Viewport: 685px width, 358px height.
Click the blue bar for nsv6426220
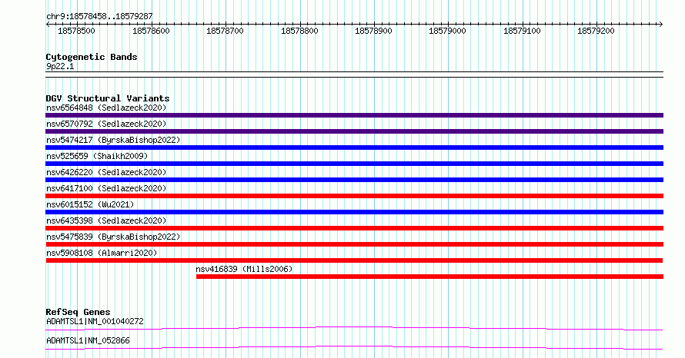pos(354,180)
